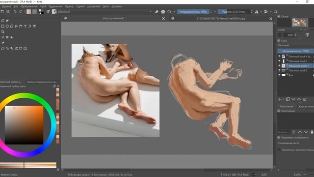Toggle vertical mirror tool icon
Image resolution: width=314 pixels, height=177 pixels.
[266, 12]
